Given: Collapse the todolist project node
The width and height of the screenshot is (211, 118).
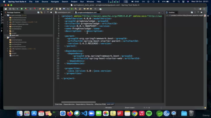Looking at the screenshot, I should click(x=5, y=38).
